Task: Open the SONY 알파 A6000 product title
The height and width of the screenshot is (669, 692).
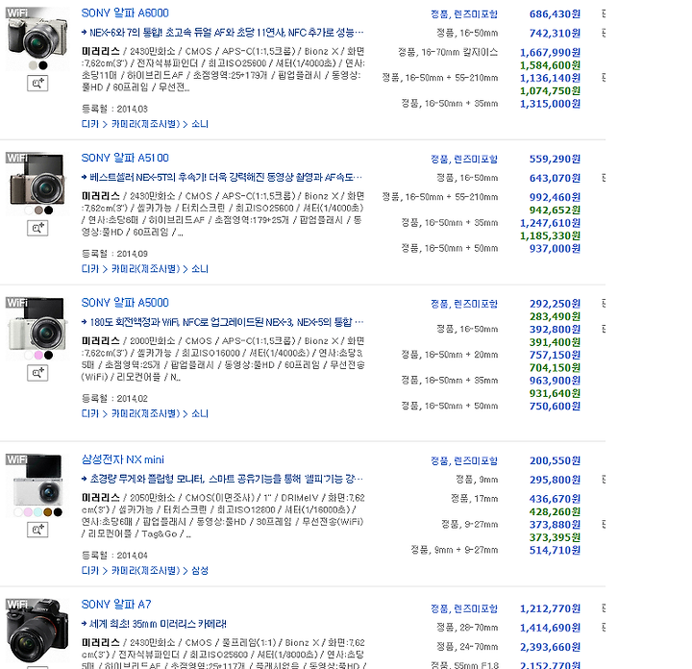Action: click(x=125, y=12)
